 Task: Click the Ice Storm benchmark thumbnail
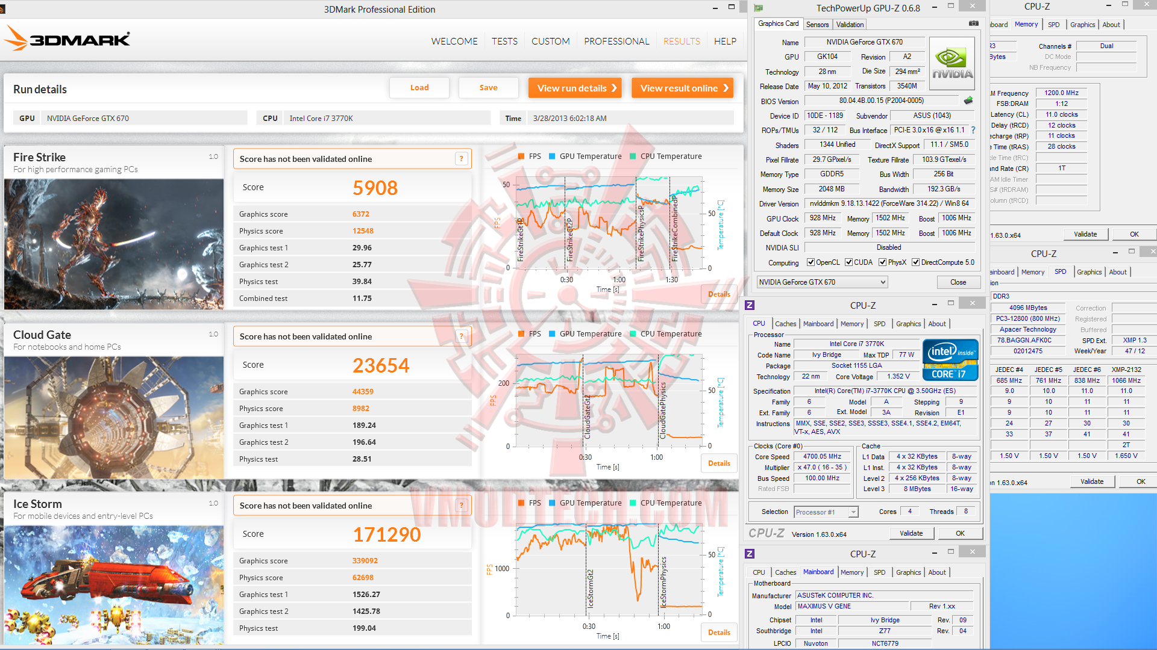coord(114,585)
